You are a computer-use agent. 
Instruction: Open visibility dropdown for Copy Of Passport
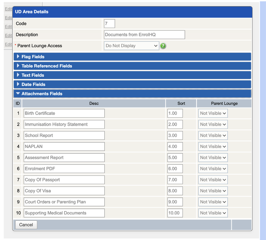(213, 180)
